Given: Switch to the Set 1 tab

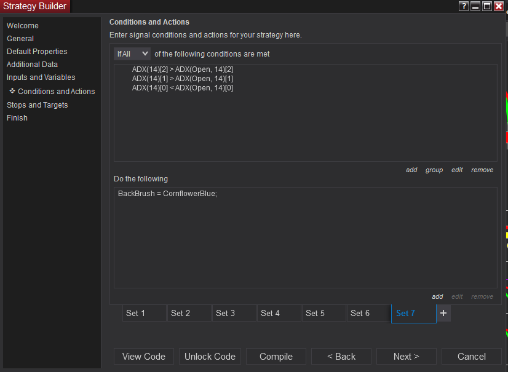Looking at the screenshot, I should point(144,313).
